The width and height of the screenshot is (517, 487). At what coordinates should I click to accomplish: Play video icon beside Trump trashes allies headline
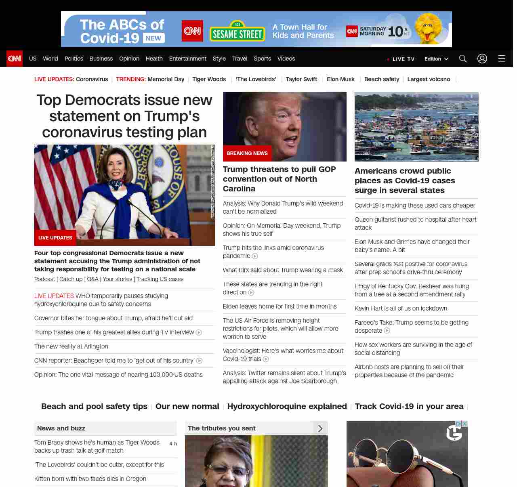point(199,333)
